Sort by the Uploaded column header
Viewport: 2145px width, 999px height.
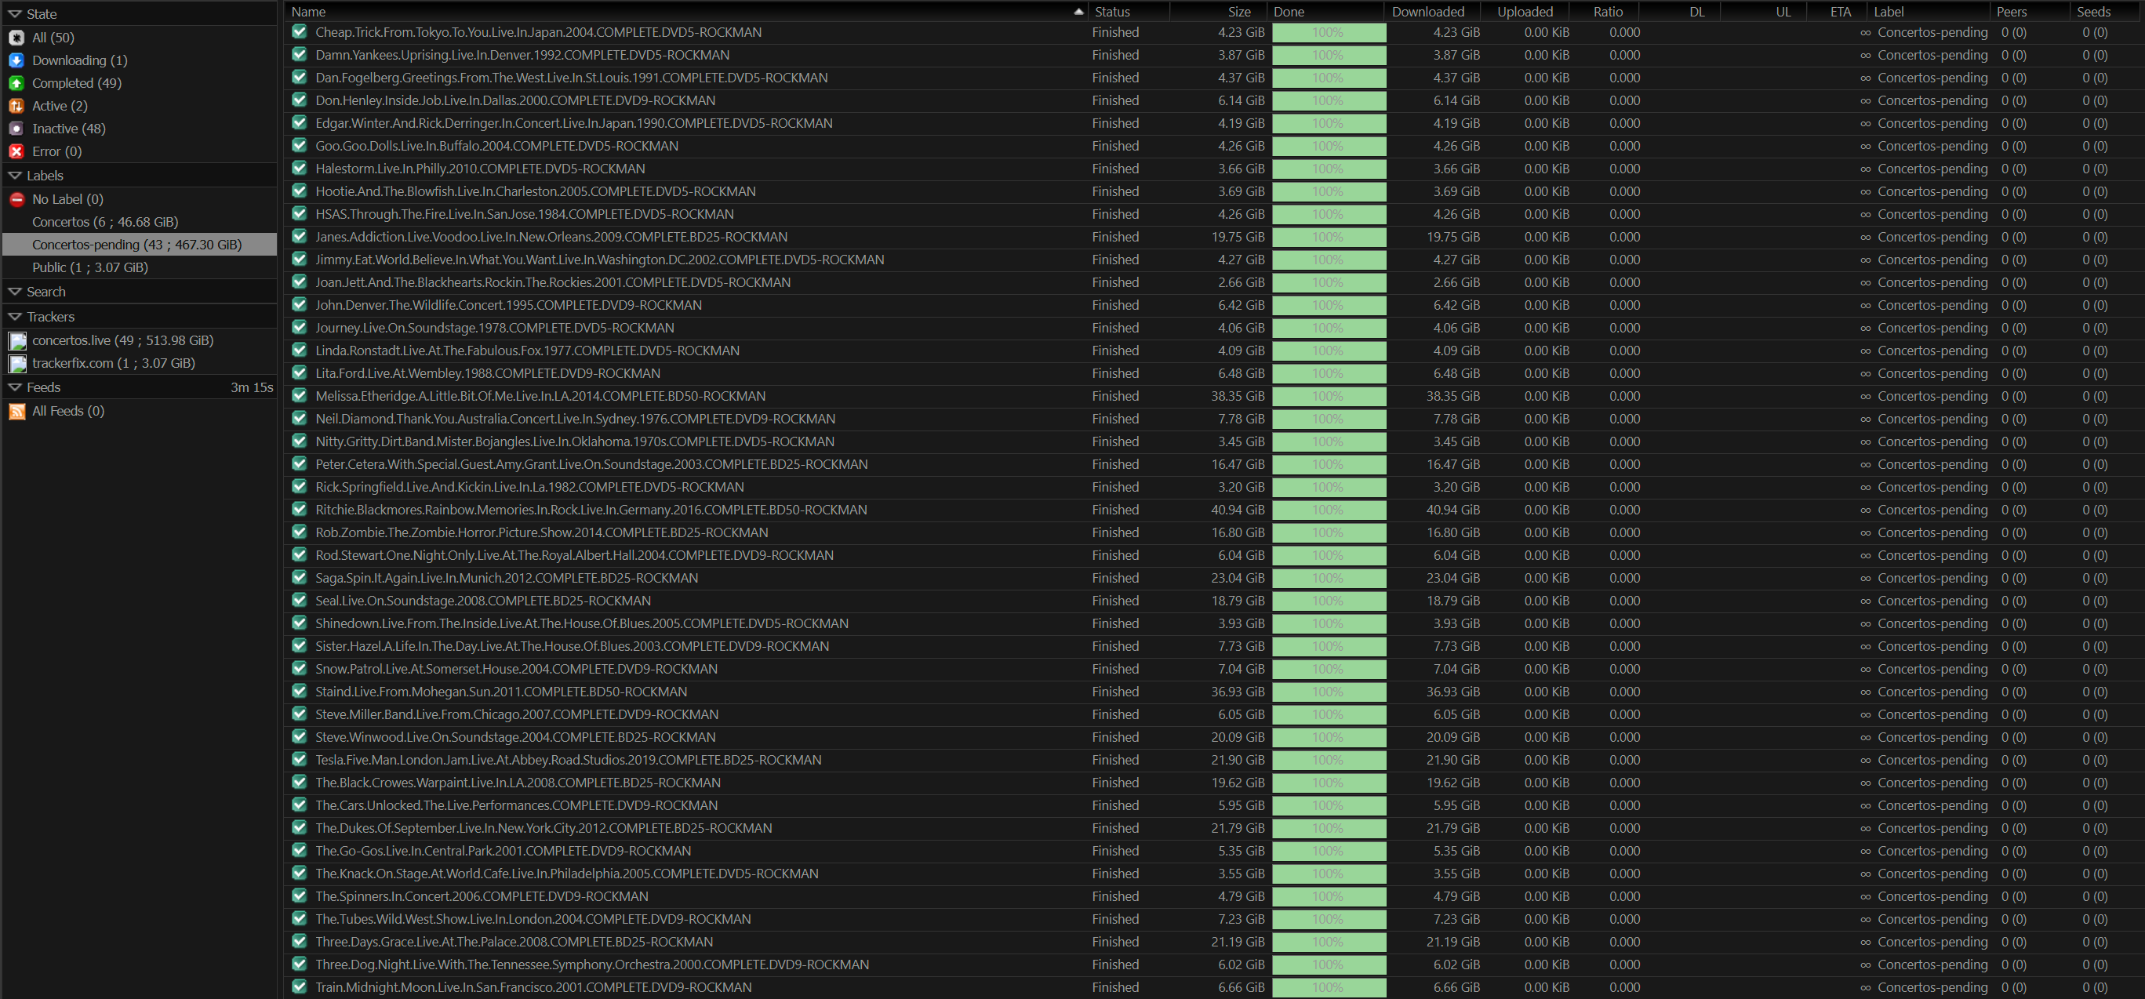click(1525, 12)
